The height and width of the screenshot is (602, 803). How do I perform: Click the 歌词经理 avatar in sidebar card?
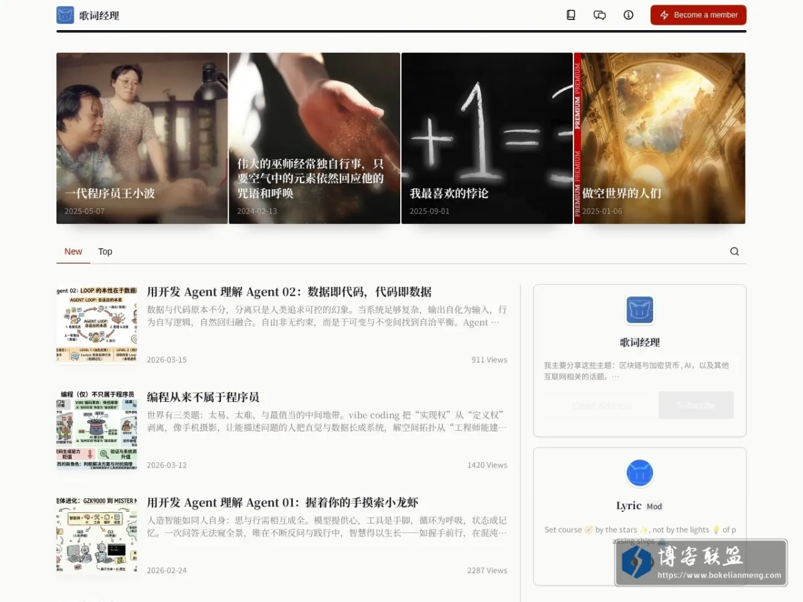tap(640, 310)
